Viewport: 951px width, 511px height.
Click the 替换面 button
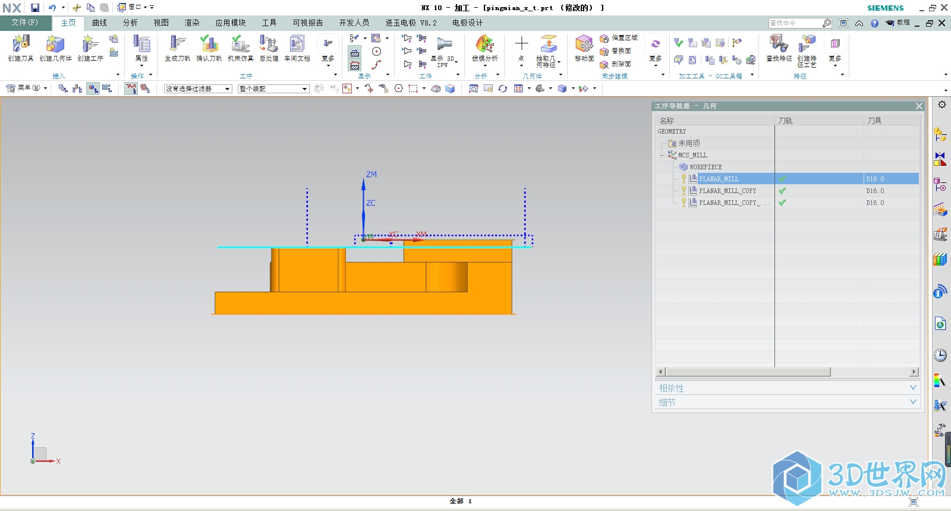(x=616, y=51)
